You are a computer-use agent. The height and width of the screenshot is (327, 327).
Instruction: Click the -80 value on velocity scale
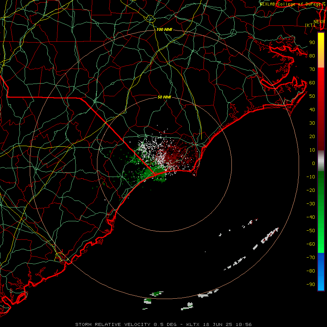point(311,271)
